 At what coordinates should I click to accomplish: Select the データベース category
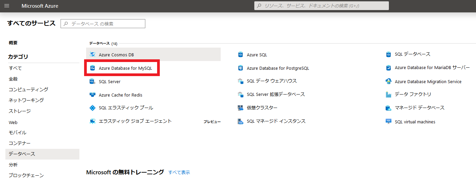pos(42,154)
